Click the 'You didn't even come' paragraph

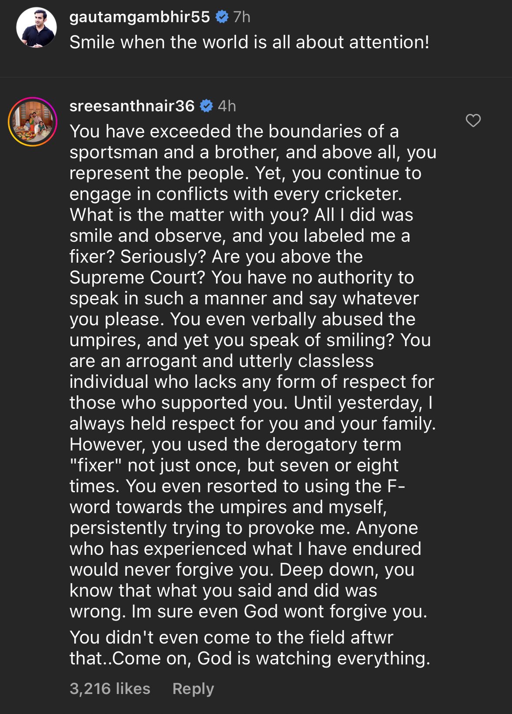(250, 648)
